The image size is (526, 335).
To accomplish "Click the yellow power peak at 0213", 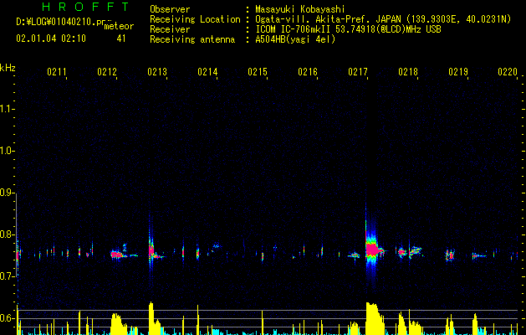I will [x=151, y=318].
